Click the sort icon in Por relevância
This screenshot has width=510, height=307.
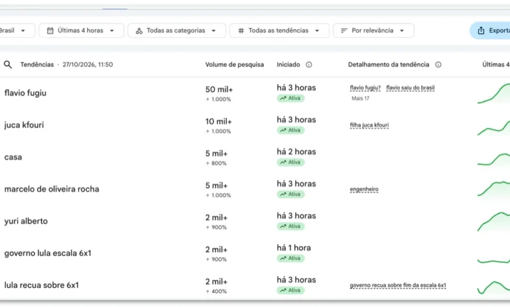pyautogui.click(x=344, y=31)
